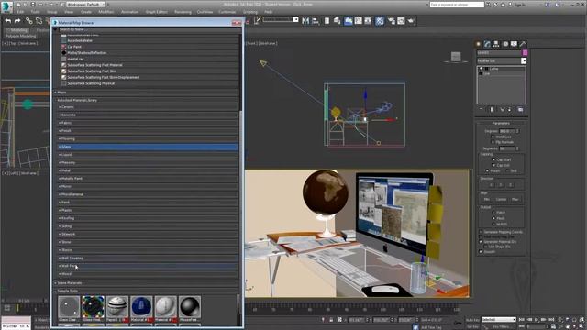Open the Workspace Default dropdown
This screenshot has height=330, width=587.
point(85,5)
